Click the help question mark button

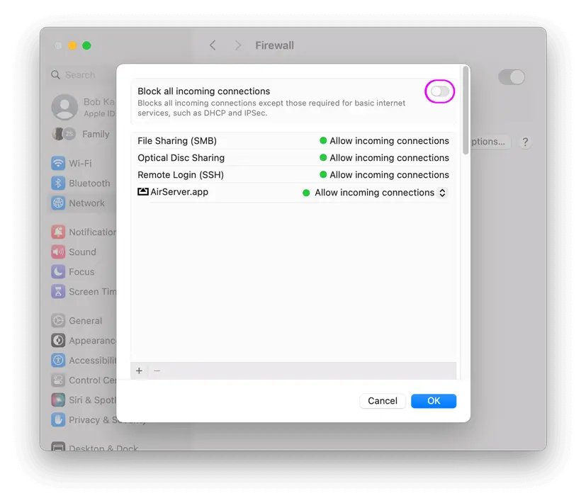[x=525, y=142]
